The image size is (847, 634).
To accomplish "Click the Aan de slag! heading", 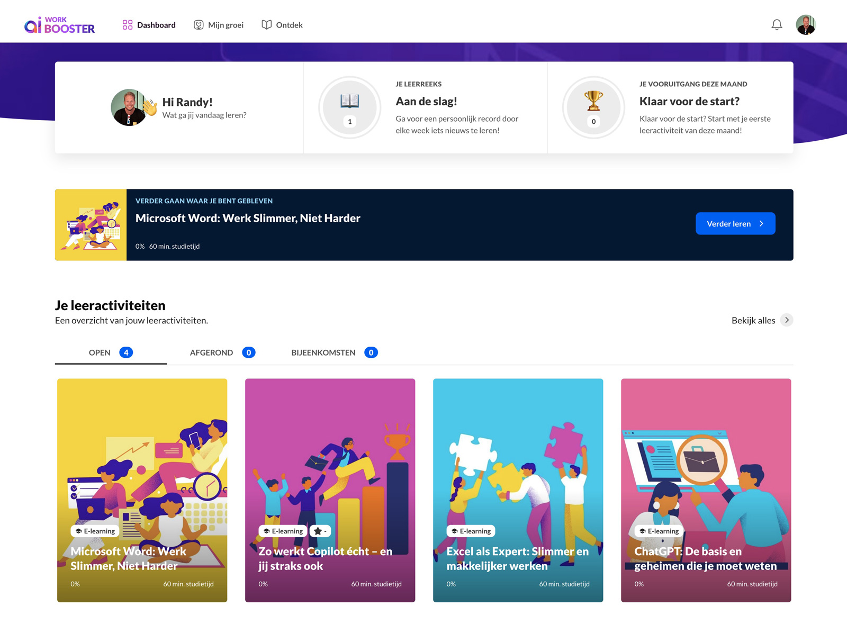I will tap(426, 101).
